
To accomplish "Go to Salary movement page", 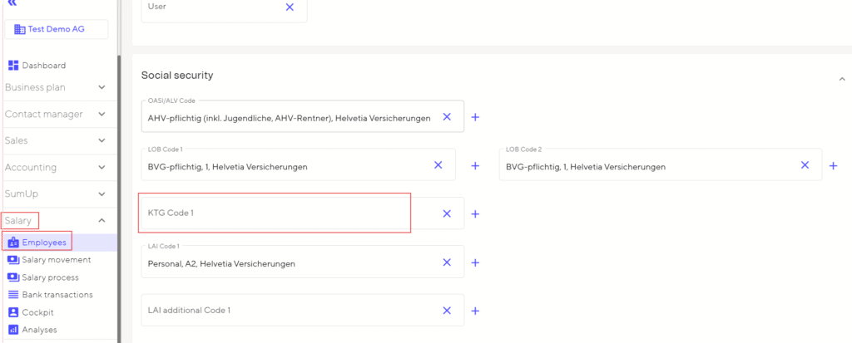I will (57, 260).
